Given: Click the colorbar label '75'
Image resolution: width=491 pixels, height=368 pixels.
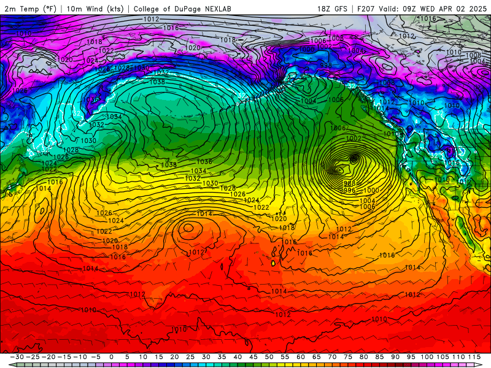Looking at the screenshot, I should 347,357.
